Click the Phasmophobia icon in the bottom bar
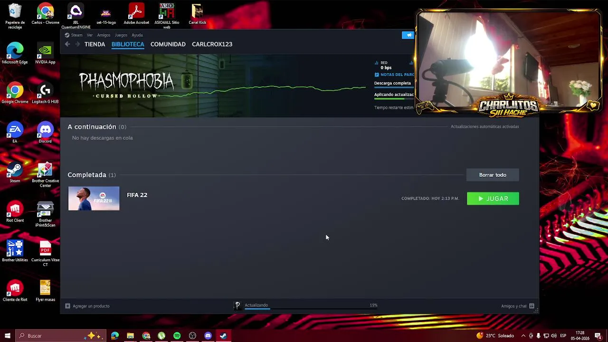The height and width of the screenshot is (342, 608). coord(237,305)
